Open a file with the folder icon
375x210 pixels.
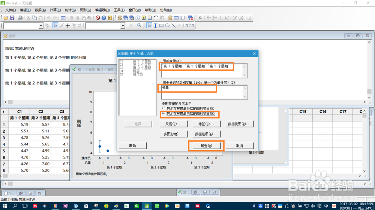click(6, 18)
